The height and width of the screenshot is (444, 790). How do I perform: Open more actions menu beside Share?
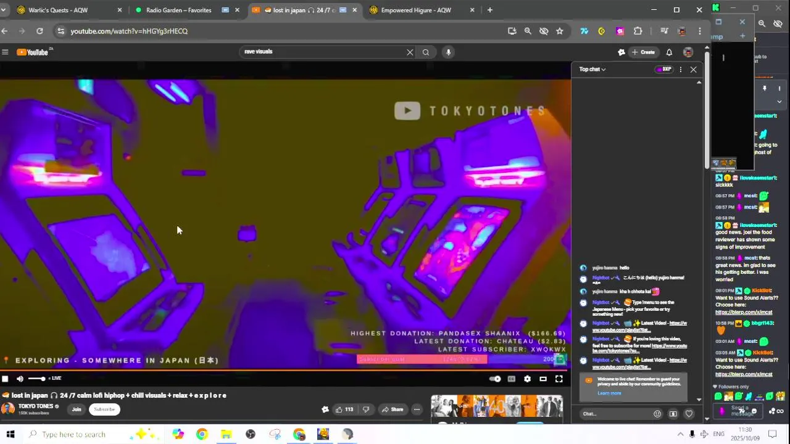[417, 409]
